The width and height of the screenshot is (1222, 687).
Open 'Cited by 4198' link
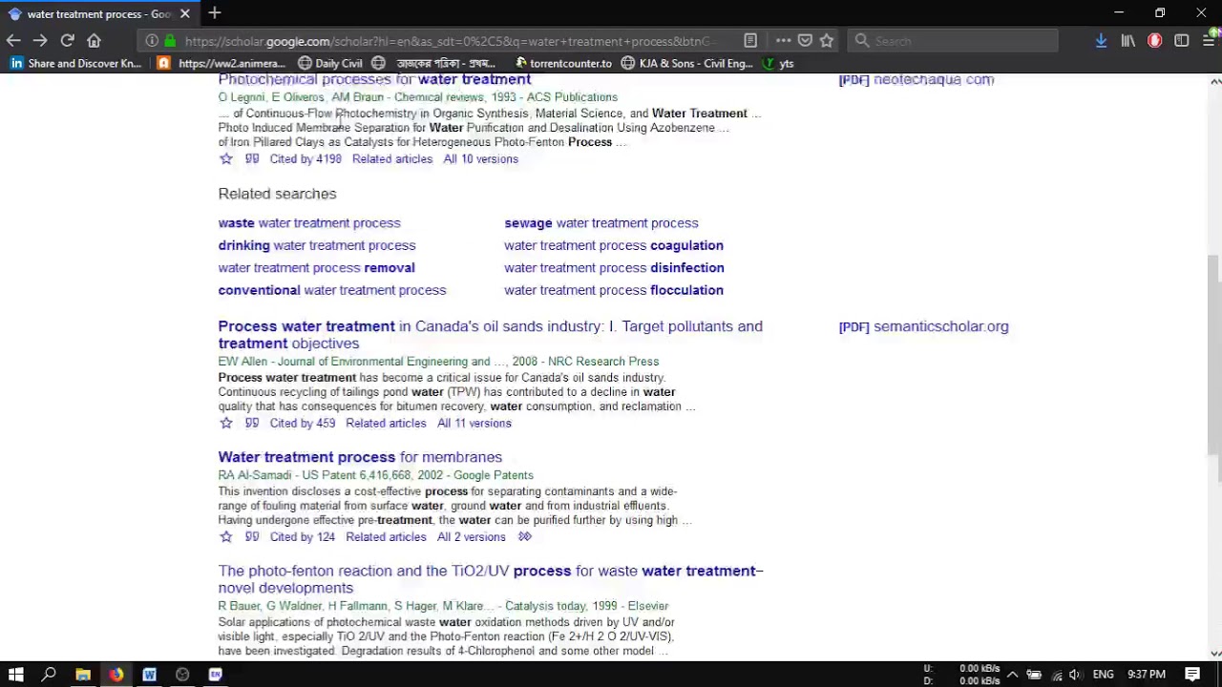point(305,159)
